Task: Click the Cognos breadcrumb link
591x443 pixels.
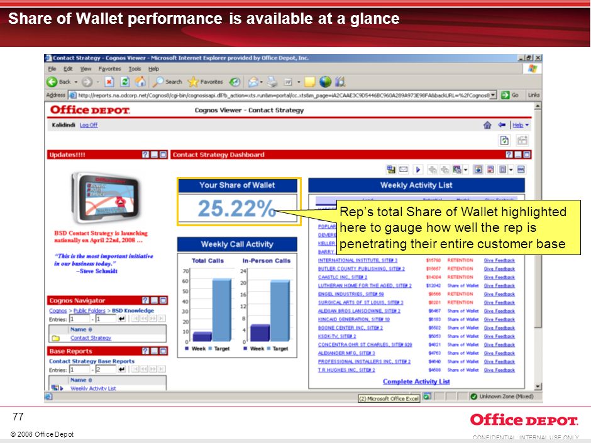Action: (x=58, y=311)
